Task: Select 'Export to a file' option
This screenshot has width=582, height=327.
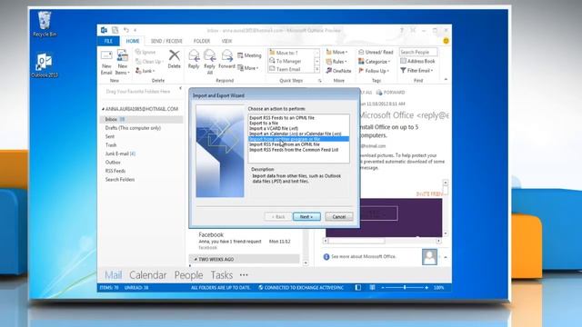Action: tap(298, 124)
